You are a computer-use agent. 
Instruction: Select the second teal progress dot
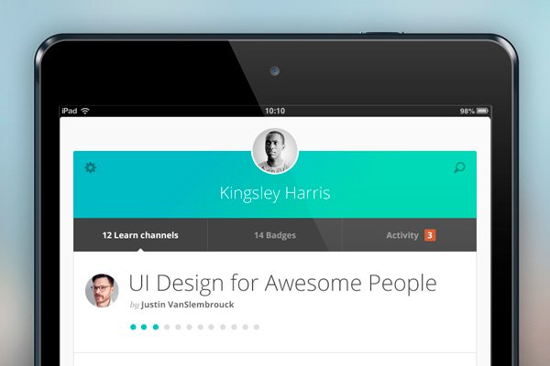[x=144, y=328]
